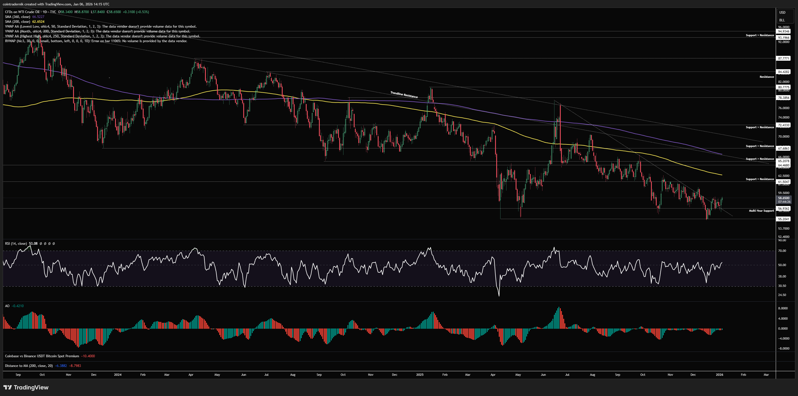Click the 72.4330 price level tag
Viewport: 798px width, 396px height.
tap(783, 125)
